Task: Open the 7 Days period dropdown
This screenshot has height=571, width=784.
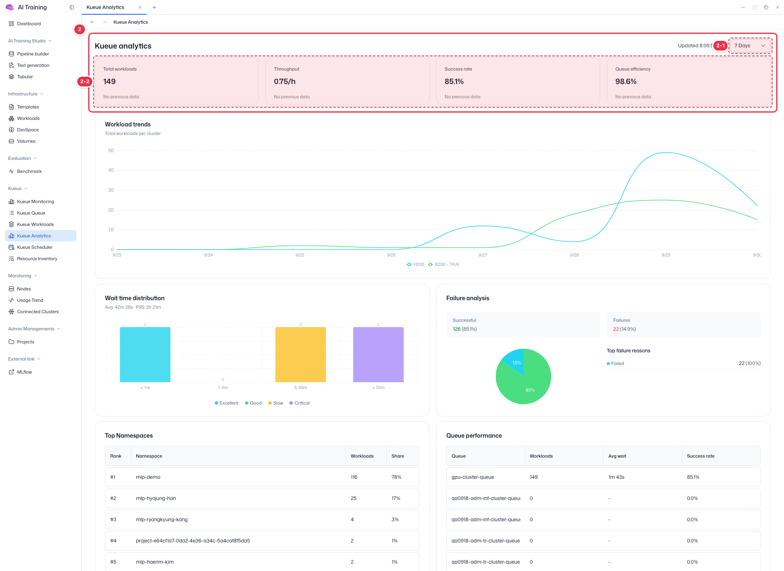Action: (750, 46)
